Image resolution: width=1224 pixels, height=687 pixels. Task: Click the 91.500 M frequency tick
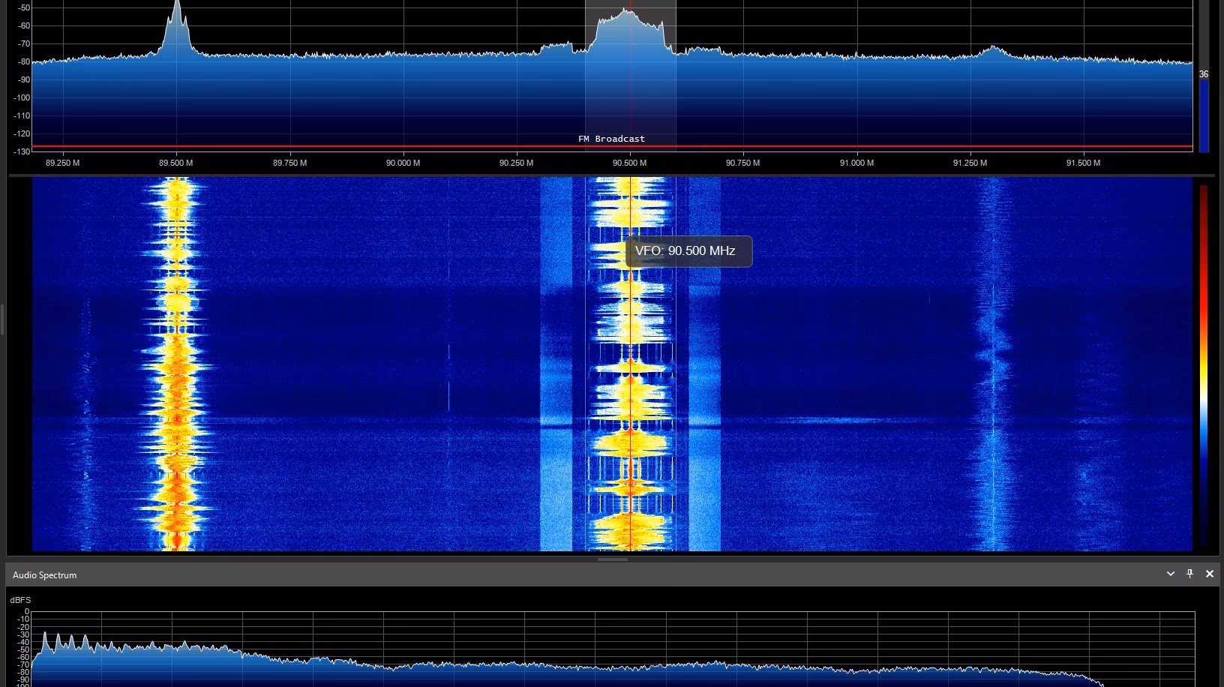click(1083, 163)
